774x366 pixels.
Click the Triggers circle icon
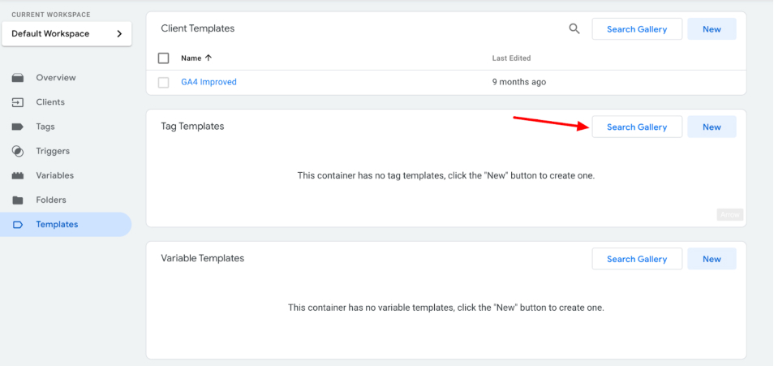tap(18, 151)
